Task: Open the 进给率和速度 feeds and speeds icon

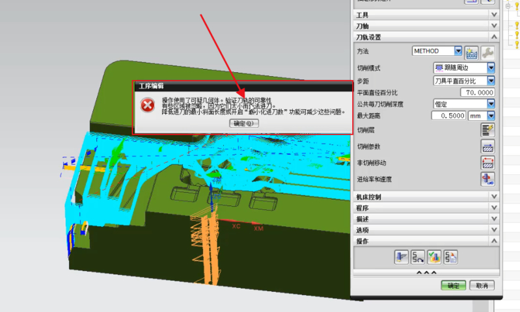Action: (x=487, y=179)
